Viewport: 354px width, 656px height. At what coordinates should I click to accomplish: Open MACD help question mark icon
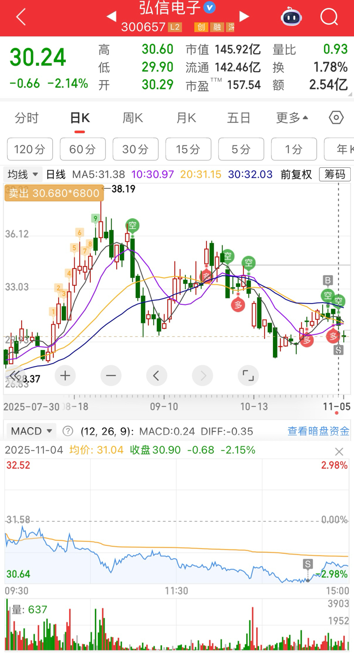[x=68, y=431]
